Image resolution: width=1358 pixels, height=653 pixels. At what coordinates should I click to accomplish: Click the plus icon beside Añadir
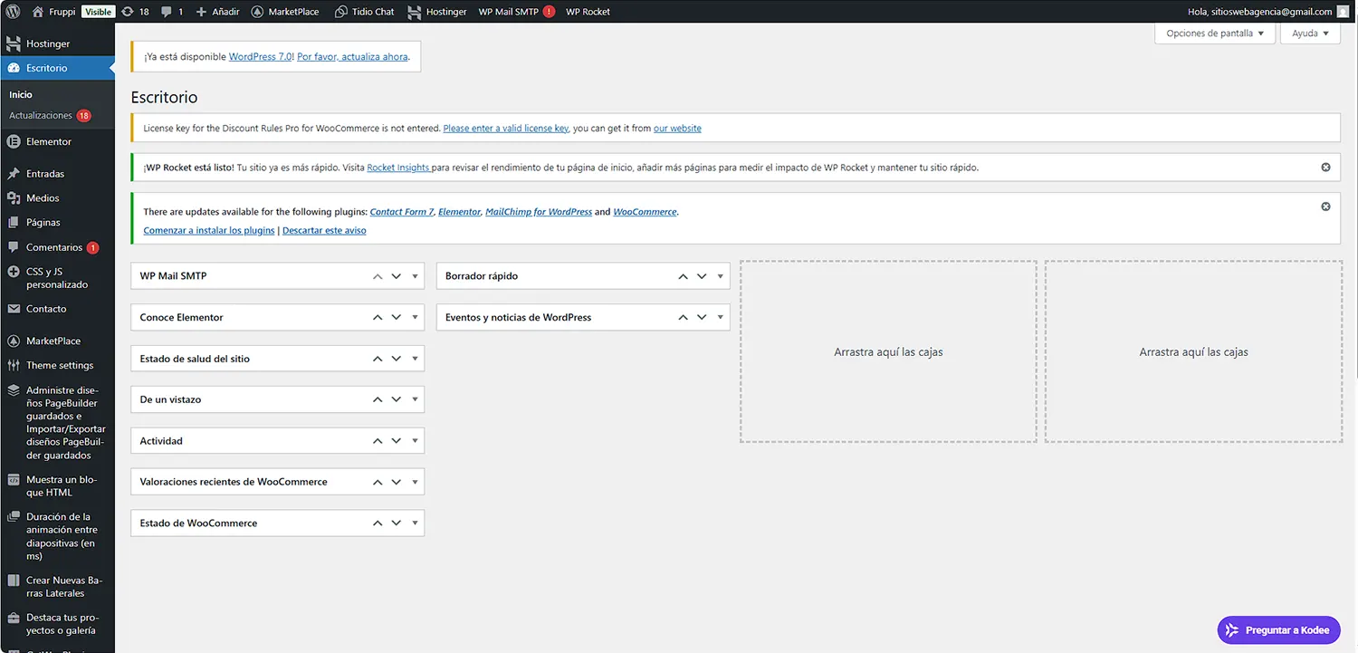click(201, 12)
